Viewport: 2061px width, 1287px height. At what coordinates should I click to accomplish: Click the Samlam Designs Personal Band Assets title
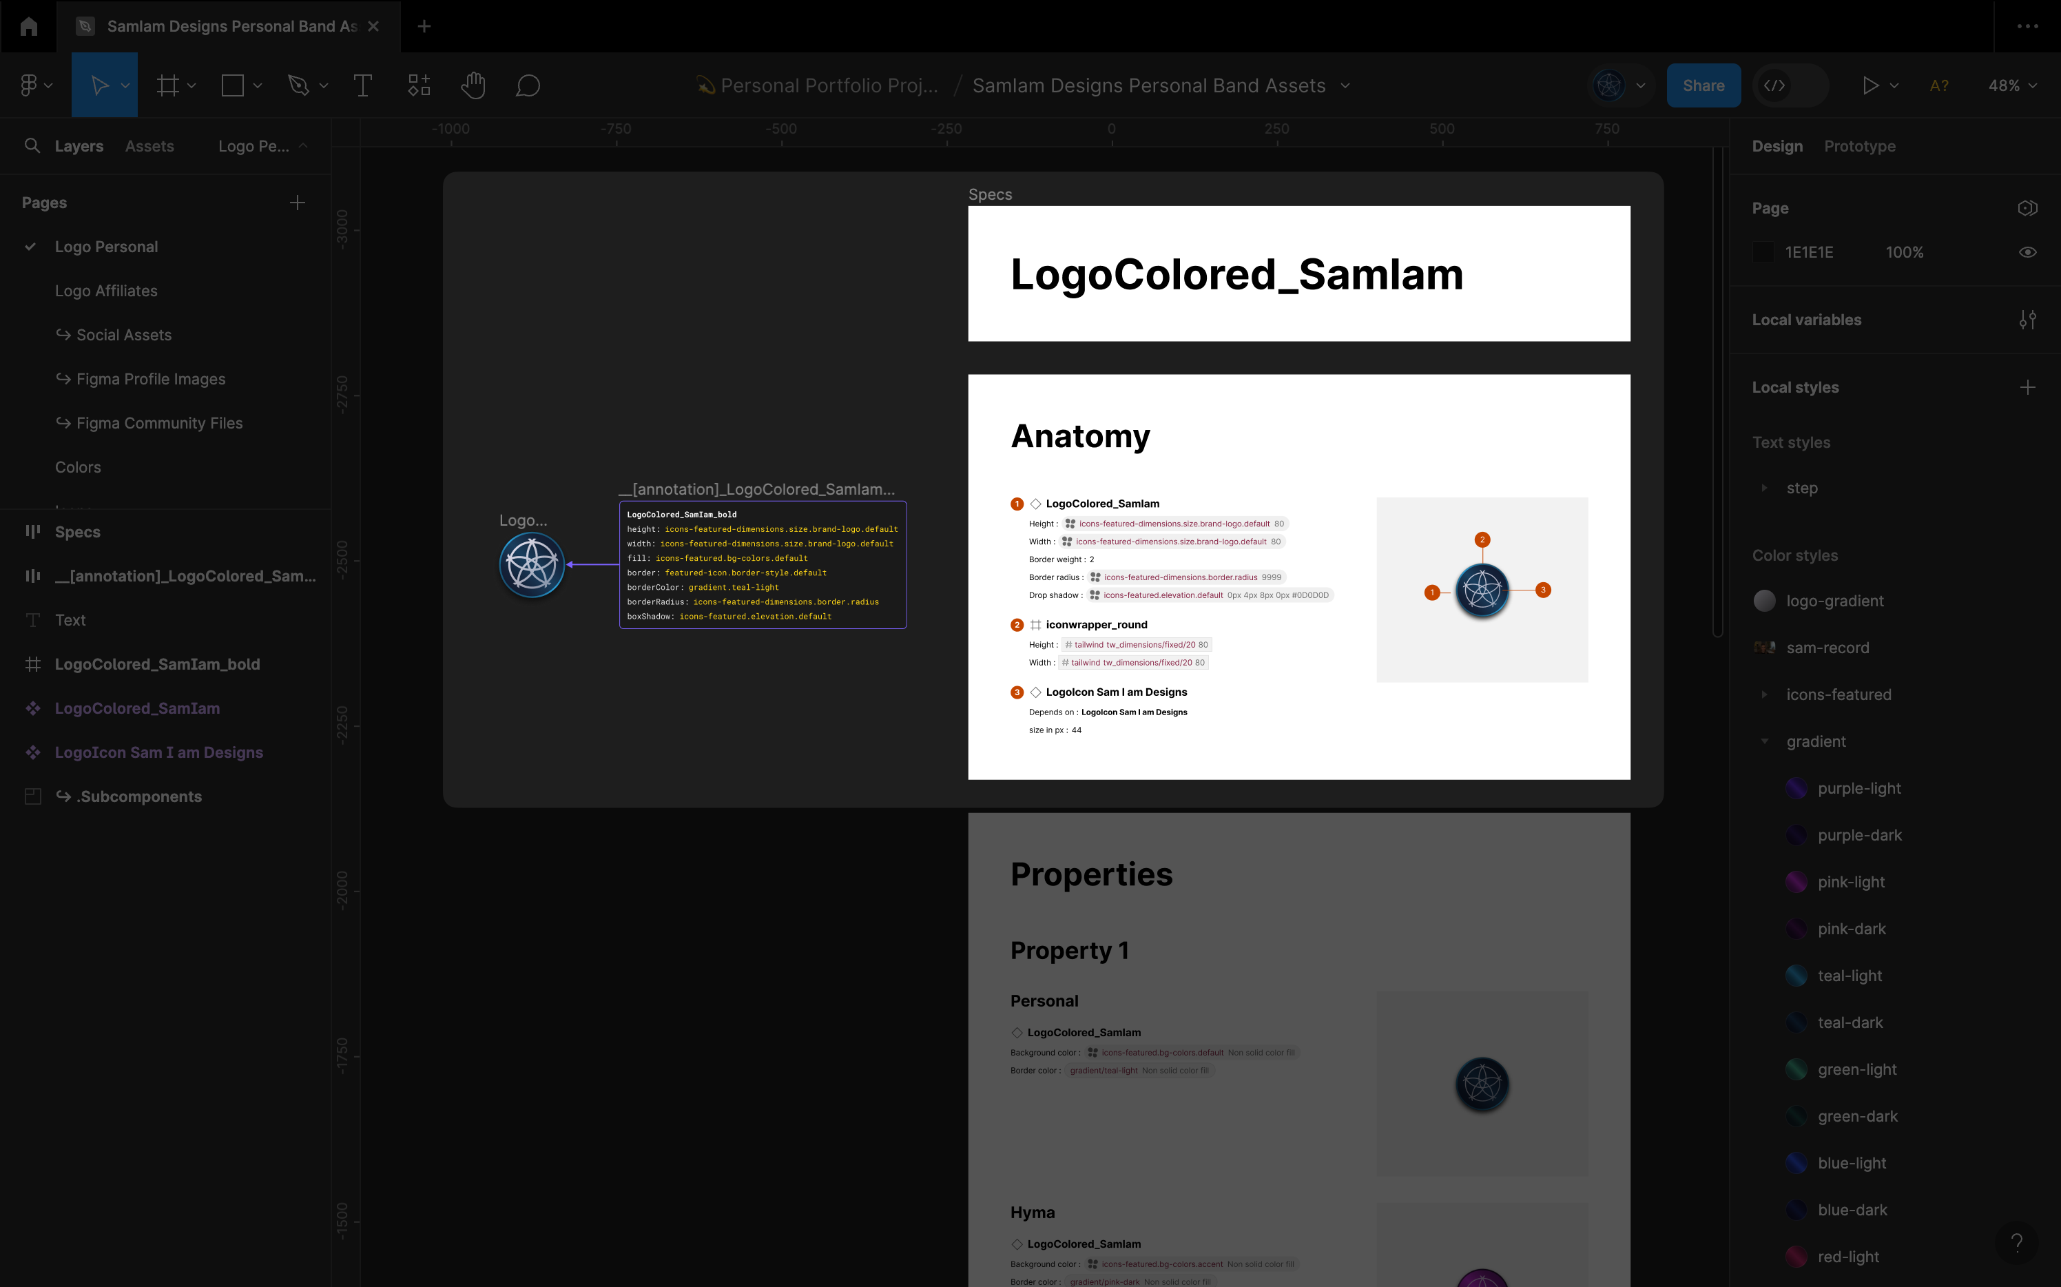[x=1149, y=85]
